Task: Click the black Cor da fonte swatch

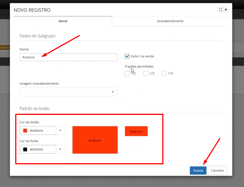Action: [25, 149]
